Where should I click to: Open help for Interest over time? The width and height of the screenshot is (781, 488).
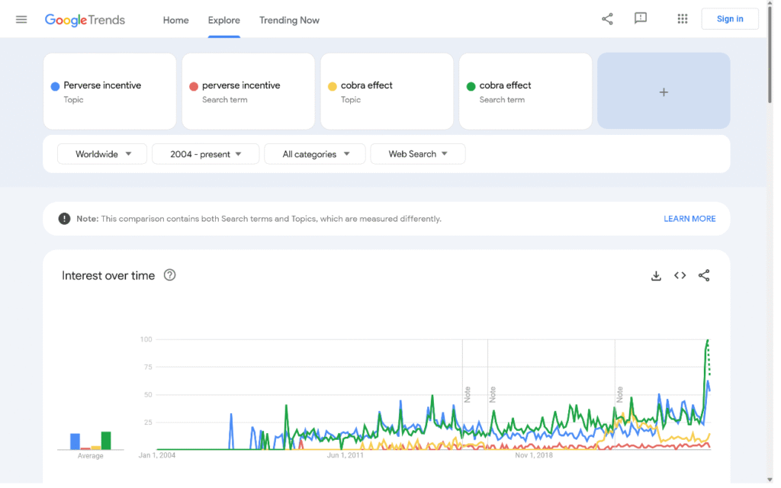[x=170, y=275]
